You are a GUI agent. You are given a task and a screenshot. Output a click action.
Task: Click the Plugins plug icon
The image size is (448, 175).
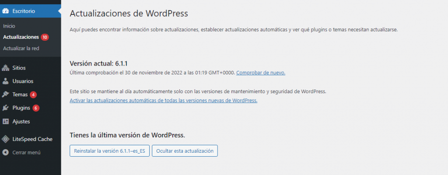pos(5,108)
